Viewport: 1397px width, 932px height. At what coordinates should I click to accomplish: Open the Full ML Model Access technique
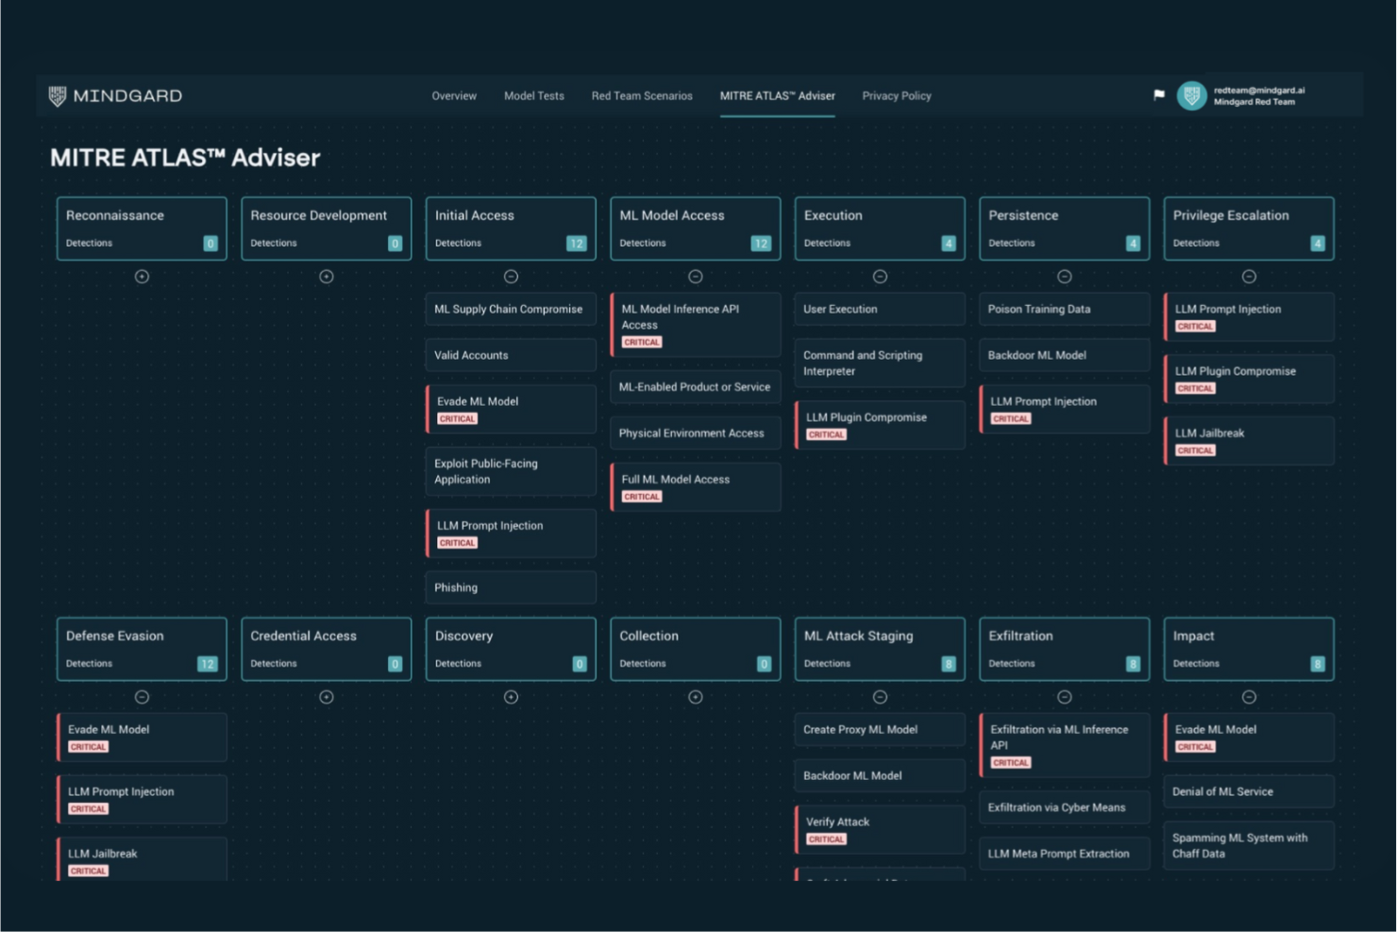click(x=696, y=487)
